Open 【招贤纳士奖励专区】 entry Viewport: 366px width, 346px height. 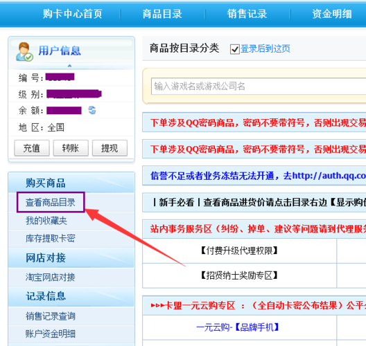tap(239, 275)
